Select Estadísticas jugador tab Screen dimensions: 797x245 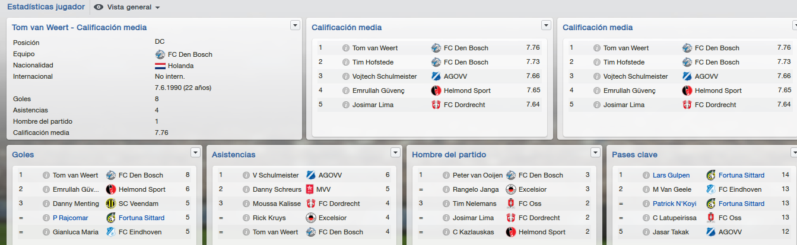pyautogui.click(x=46, y=7)
